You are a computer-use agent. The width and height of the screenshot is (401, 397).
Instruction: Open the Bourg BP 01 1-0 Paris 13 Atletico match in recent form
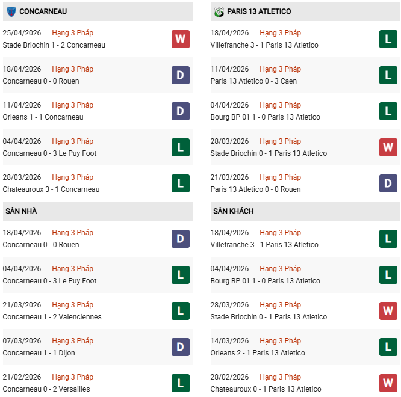click(266, 117)
